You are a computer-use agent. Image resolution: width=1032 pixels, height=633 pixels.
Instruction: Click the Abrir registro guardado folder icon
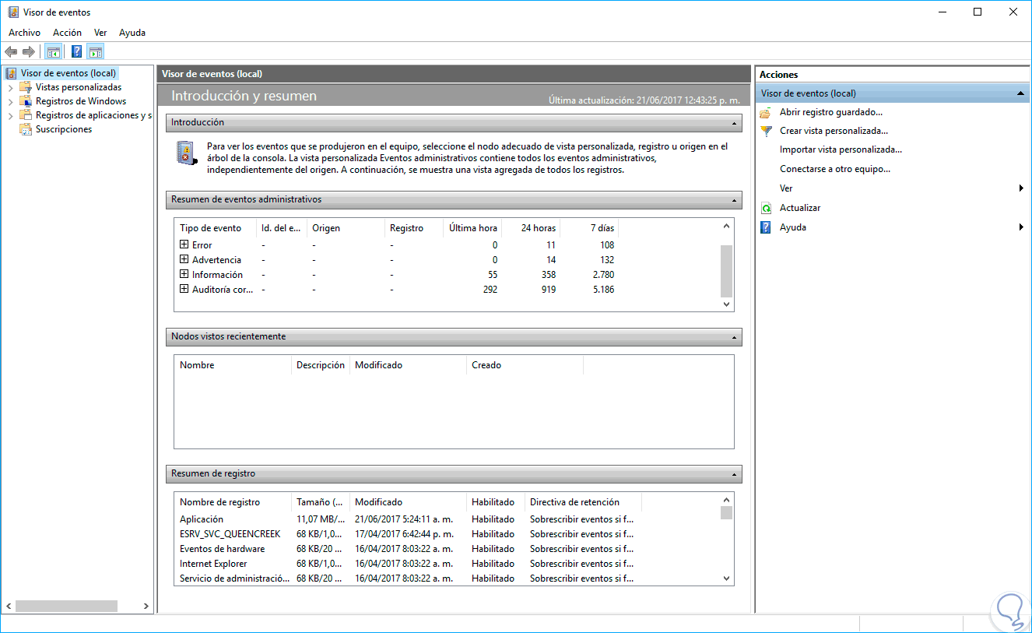click(766, 113)
